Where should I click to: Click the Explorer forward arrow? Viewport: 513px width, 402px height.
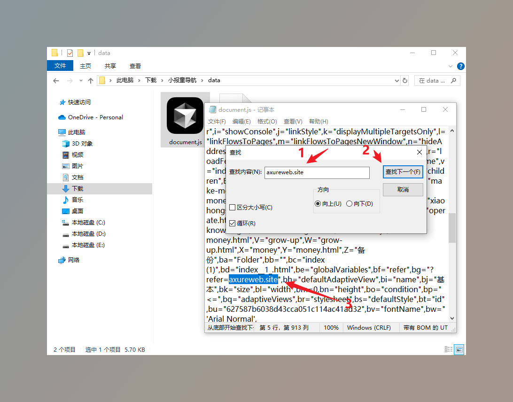(x=70, y=80)
